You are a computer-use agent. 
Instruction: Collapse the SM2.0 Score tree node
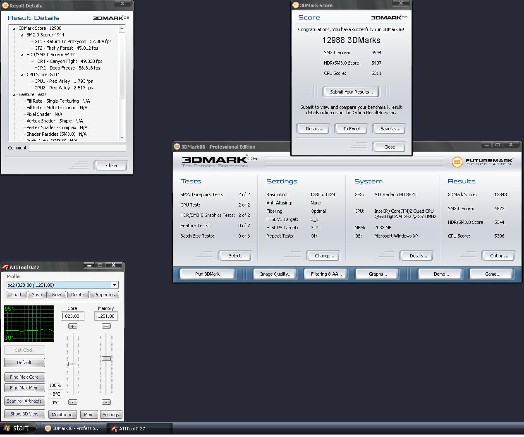tap(22, 35)
